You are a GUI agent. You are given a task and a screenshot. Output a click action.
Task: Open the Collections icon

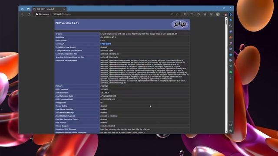point(205,14)
